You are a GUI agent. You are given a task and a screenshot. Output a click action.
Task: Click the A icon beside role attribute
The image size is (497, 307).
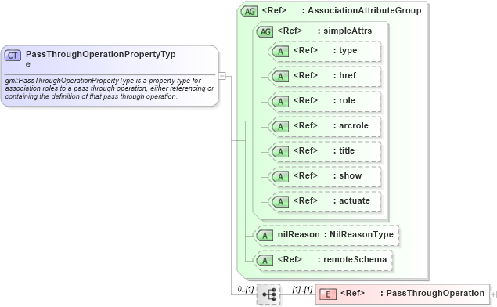click(x=280, y=102)
